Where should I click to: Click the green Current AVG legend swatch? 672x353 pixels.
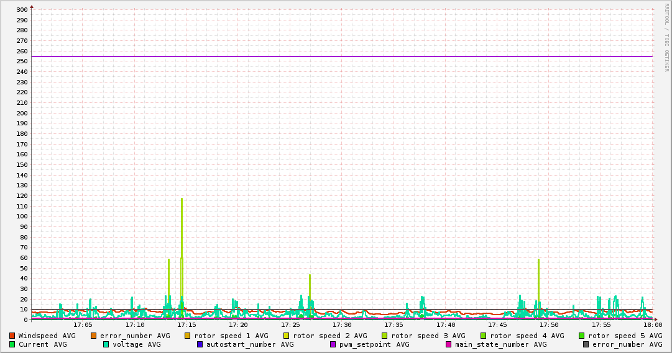12,344
